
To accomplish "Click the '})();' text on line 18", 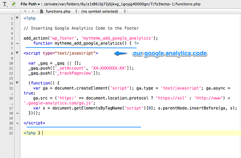I will [x=34, y=113].
